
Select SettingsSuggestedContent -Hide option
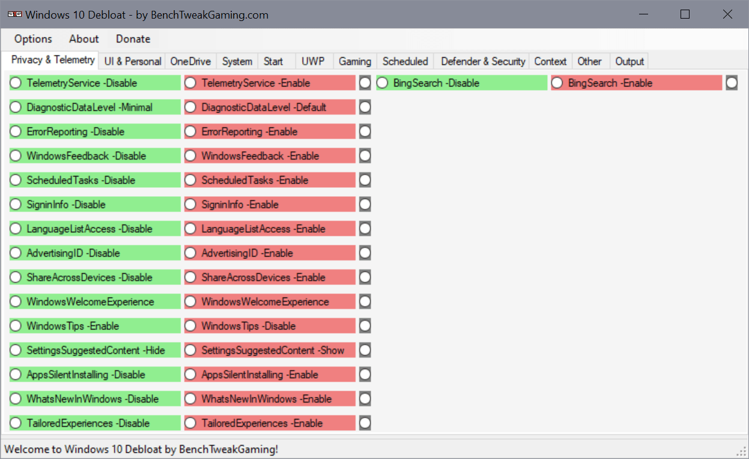coord(95,350)
